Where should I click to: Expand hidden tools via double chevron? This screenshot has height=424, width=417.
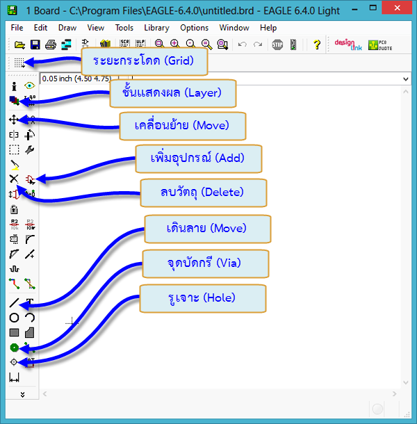tap(22, 395)
